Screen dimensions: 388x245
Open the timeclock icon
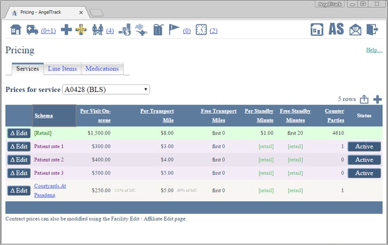tap(201, 30)
